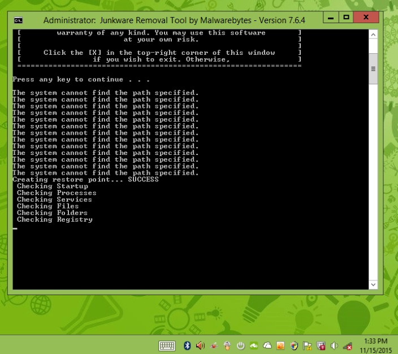Close the Junkware Removal Tool window

click(x=366, y=18)
